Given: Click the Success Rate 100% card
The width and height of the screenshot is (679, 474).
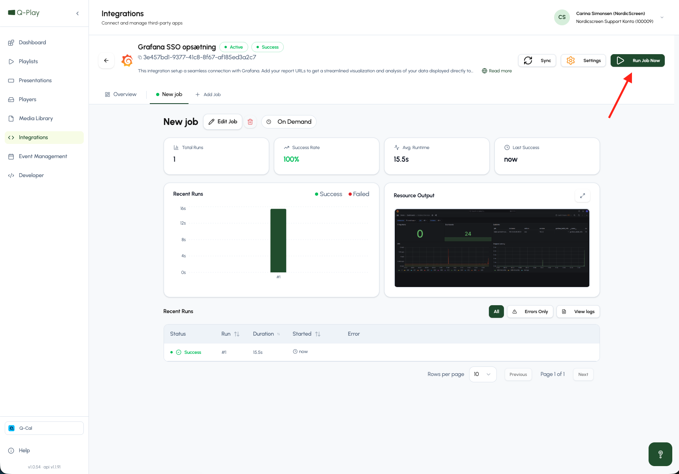Looking at the screenshot, I should (326, 156).
